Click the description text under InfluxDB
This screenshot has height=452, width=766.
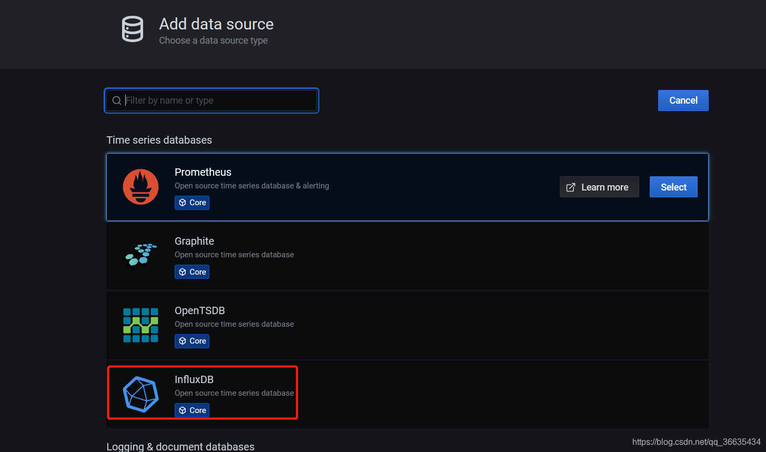(x=234, y=393)
